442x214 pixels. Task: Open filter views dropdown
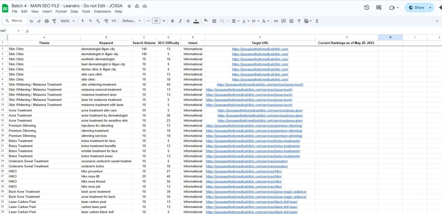[308, 21]
